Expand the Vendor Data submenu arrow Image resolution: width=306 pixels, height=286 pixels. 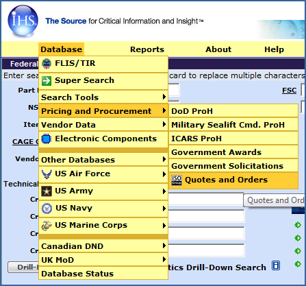tap(164, 124)
